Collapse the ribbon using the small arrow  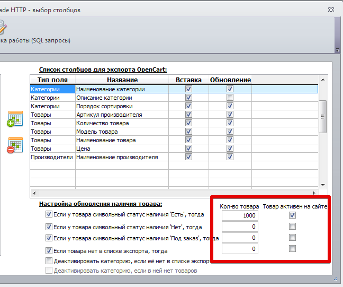338,50
